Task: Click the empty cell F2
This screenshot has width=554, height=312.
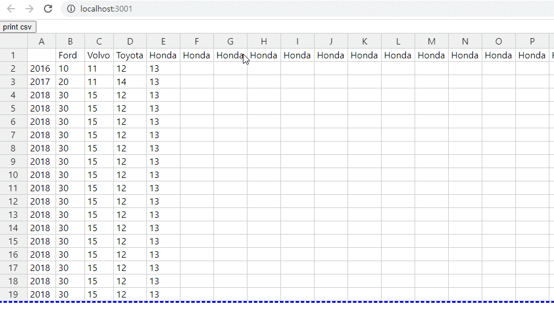Action: 197,69
